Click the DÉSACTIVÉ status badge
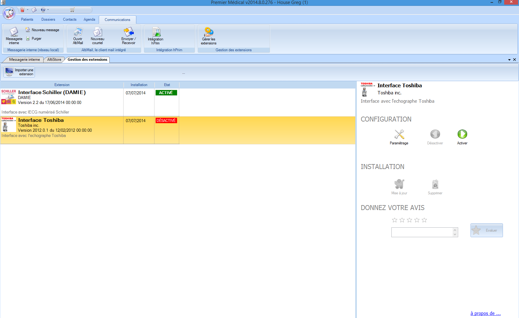This screenshot has height=318, width=519. coord(166,121)
